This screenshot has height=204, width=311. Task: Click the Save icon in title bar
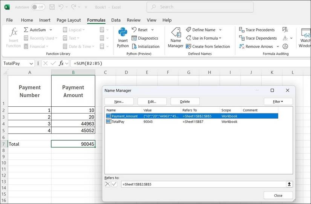pyautogui.click(x=52, y=7)
